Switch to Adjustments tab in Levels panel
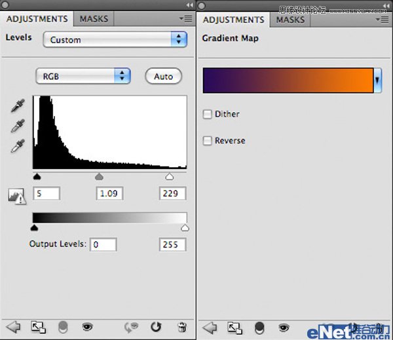Viewport: 393px width, 340px height. click(37, 19)
